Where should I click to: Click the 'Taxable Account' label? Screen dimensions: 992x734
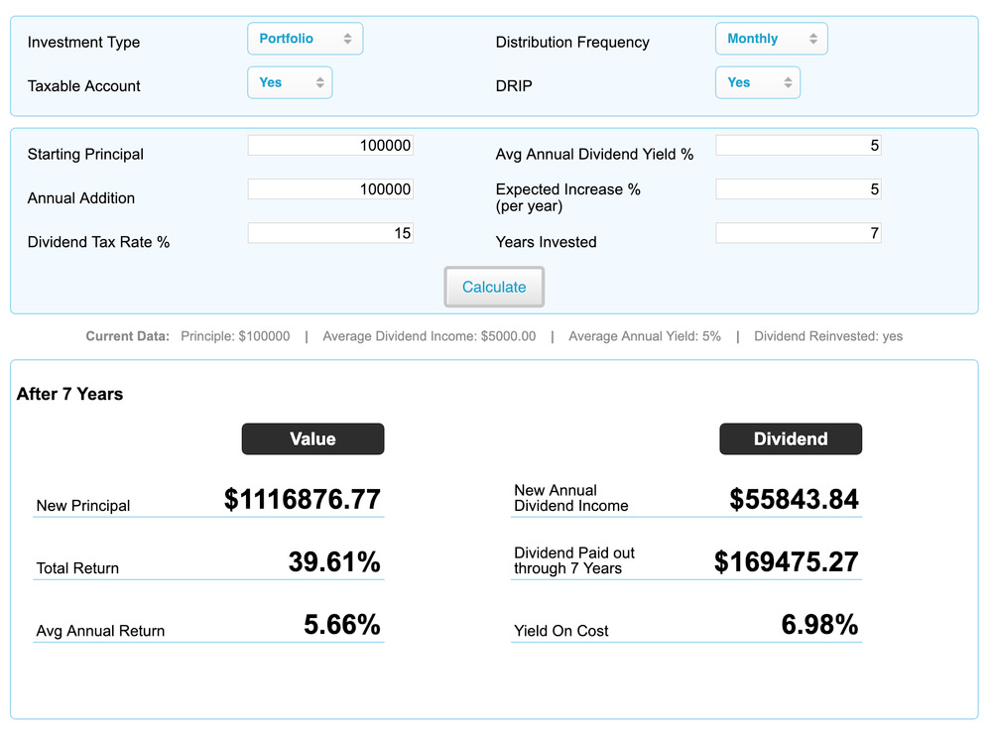pyautogui.click(x=83, y=86)
